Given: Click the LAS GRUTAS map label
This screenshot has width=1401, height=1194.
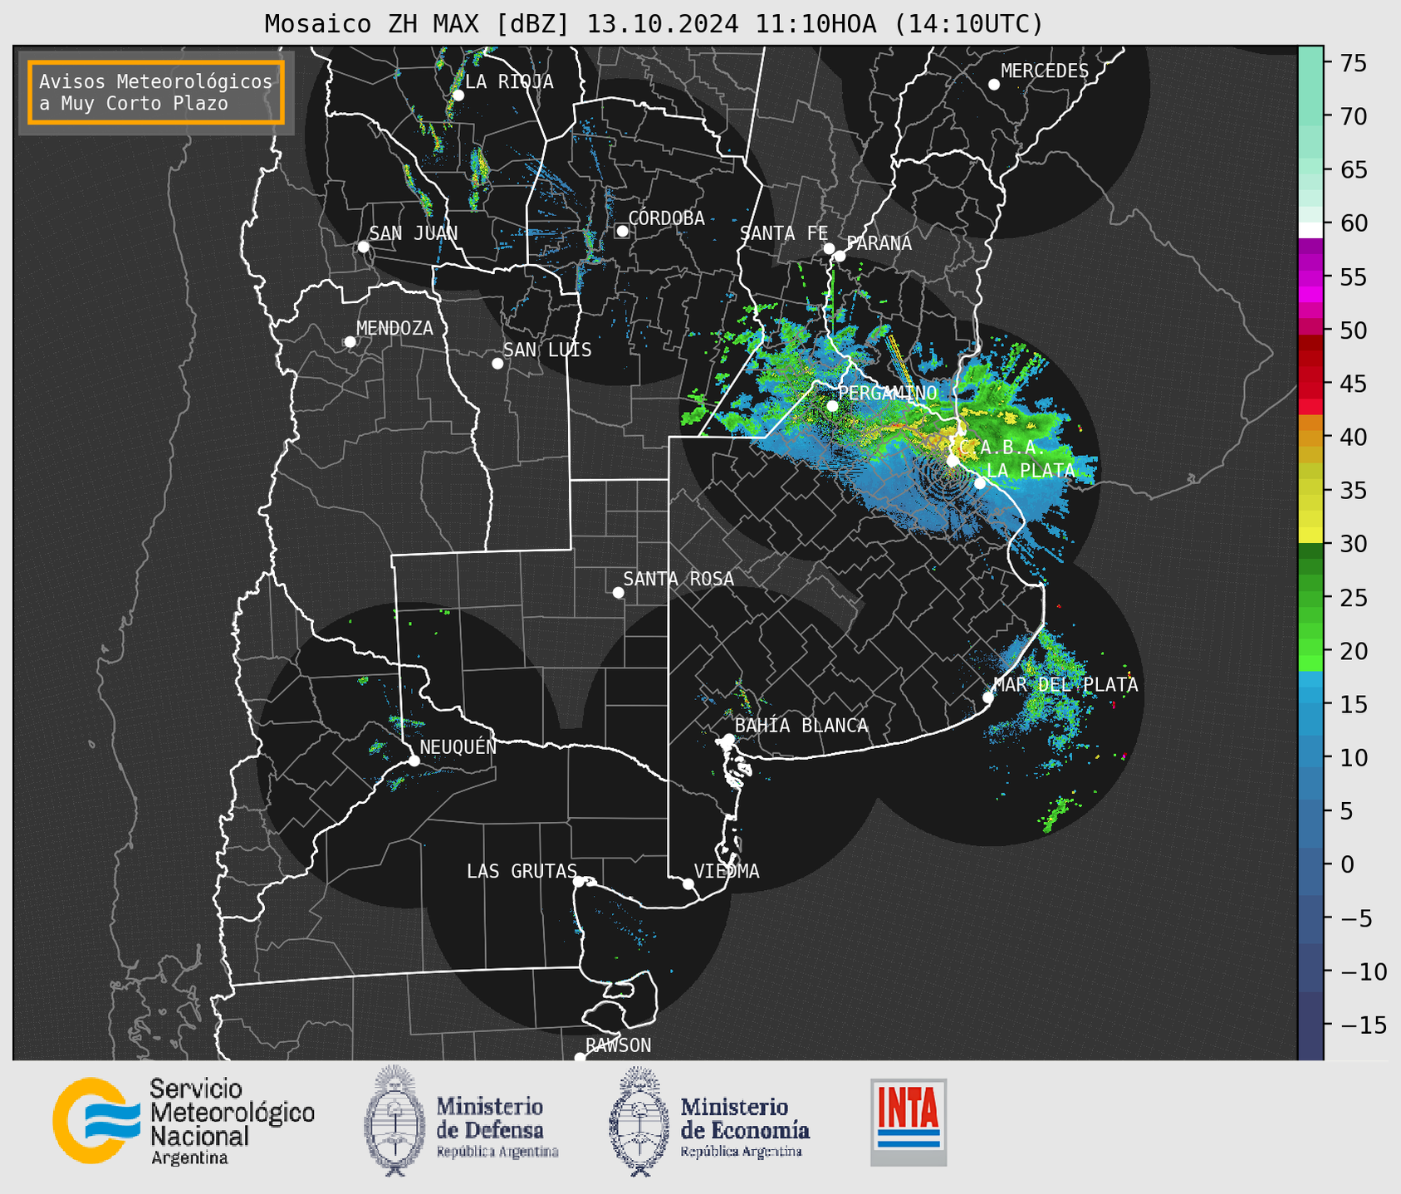Looking at the screenshot, I should click(522, 871).
